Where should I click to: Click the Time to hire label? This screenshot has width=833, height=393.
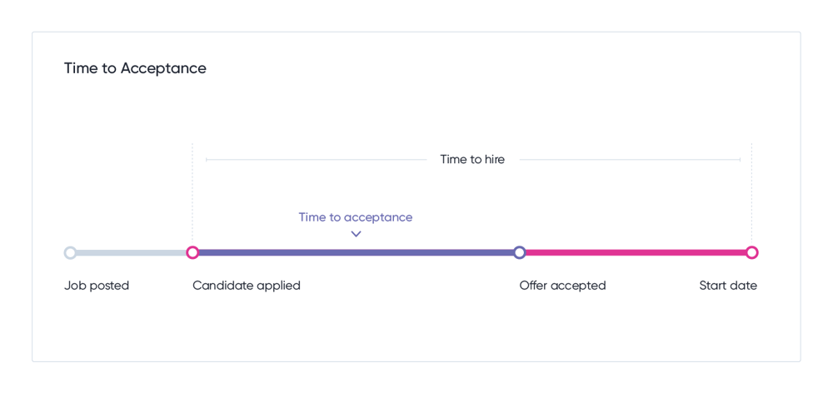(472, 159)
